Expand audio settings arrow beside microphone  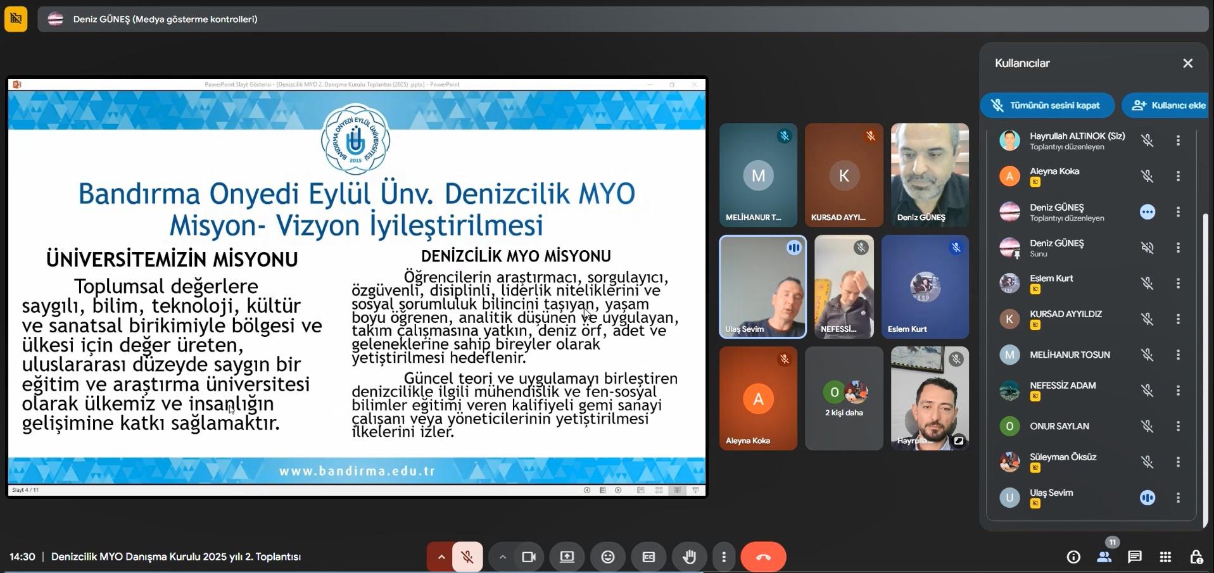tap(441, 557)
